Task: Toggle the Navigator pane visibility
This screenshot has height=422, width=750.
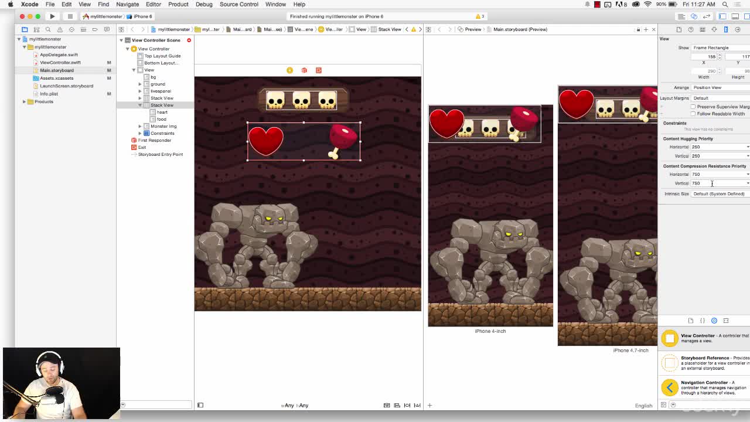Action: click(722, 16)
